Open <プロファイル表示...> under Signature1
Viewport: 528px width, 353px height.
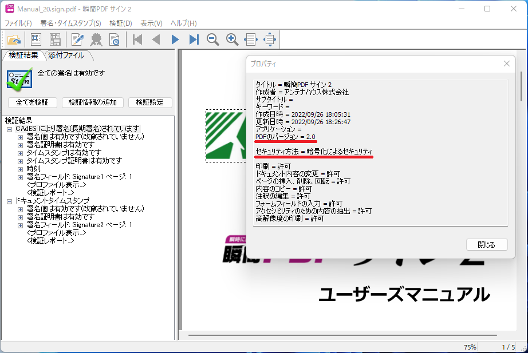click(x=56, y=185)
